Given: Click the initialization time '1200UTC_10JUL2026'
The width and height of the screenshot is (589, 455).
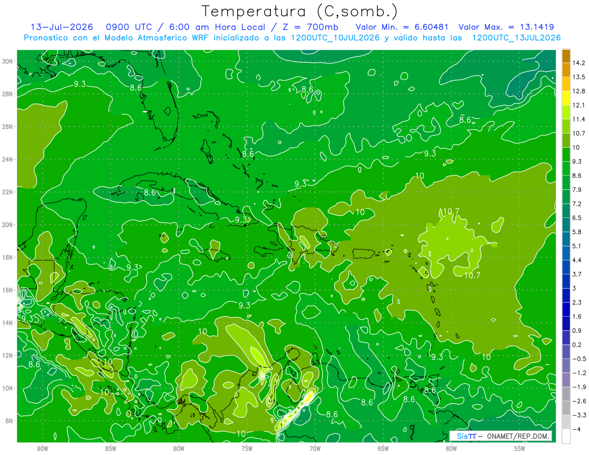Looking at the screenshot, I should pyautogui.click(x=335, y=38).
